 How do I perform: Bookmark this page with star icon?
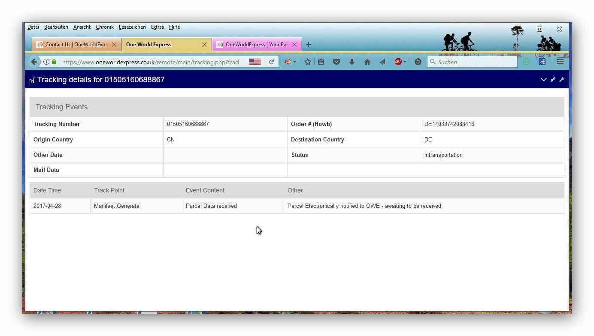pyautogui.click(x=307, y=62)
